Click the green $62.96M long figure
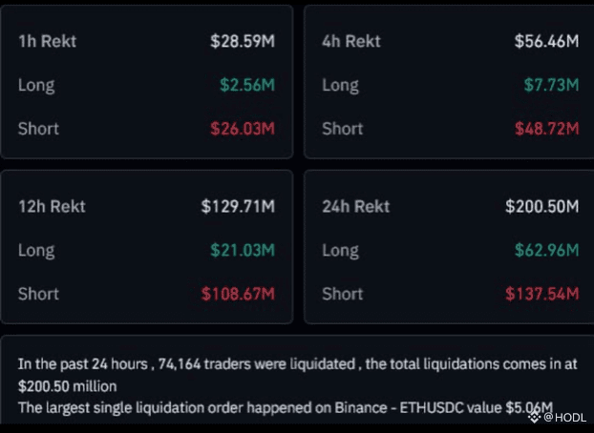This screenshot has height=433, width=594. [546, 250]
